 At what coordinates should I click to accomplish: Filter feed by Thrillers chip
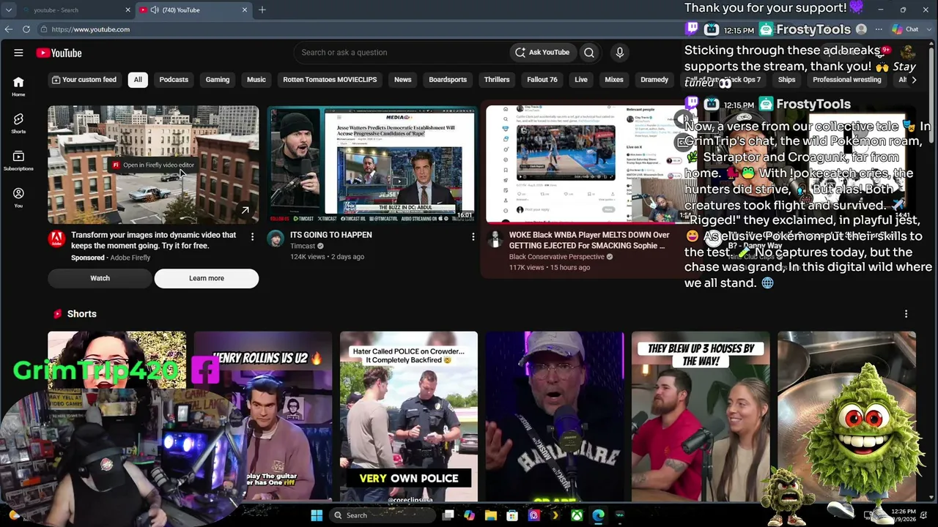pyautogui.click(x=497, y=80)
